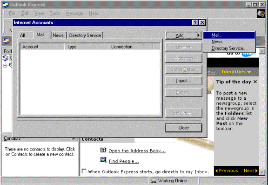Enable go directly to my Inbox checkbox
The image size is (268, 185).
tap(84, 171)
